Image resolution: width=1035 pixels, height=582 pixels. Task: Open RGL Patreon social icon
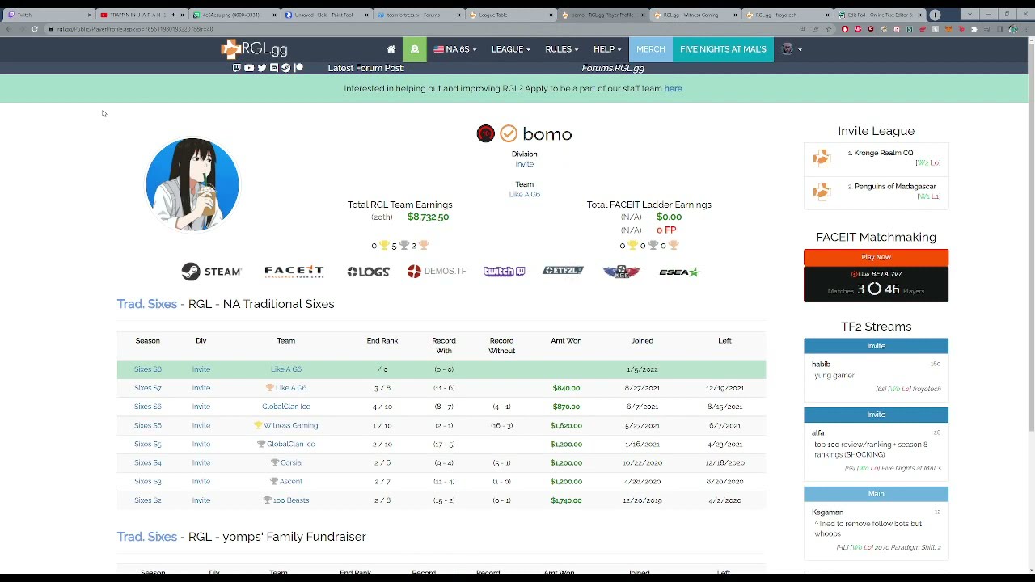298,68
